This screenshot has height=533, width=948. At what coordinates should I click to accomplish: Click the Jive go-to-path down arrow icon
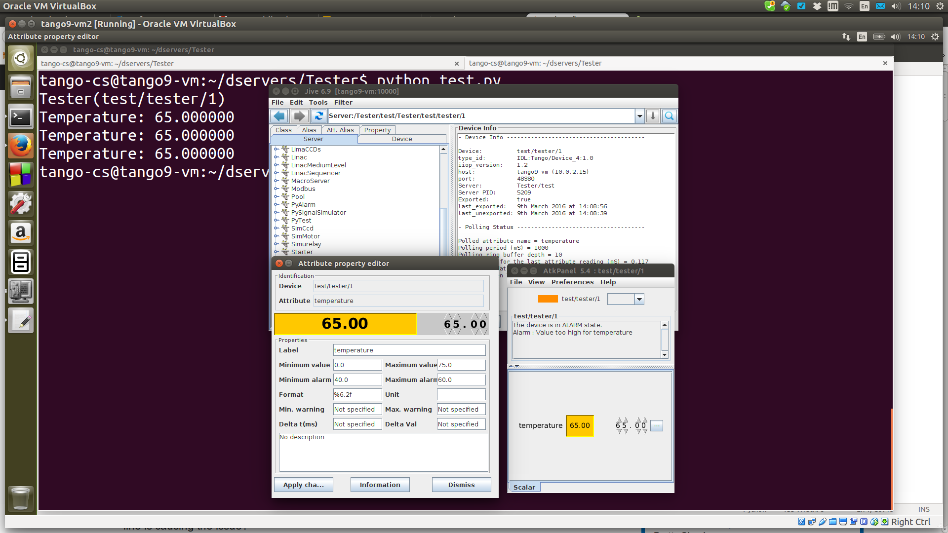tap(653, 116)
